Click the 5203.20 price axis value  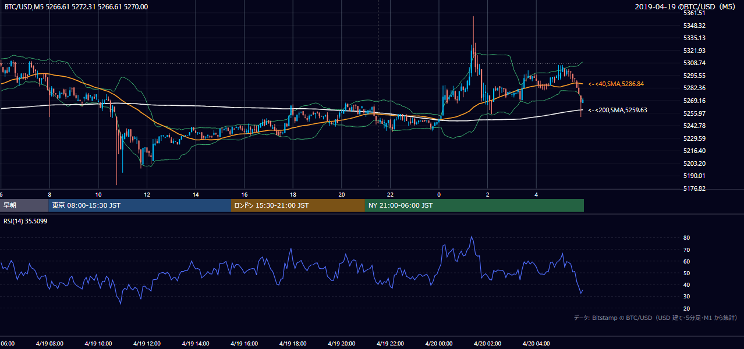coord(695,163)
